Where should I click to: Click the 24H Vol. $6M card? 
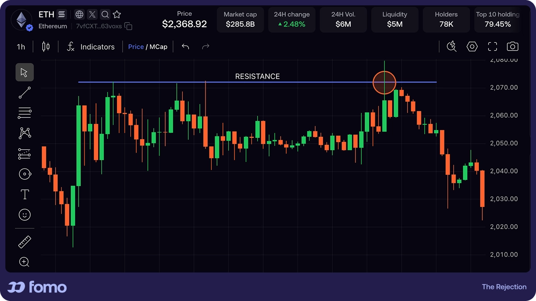[343, 20]
